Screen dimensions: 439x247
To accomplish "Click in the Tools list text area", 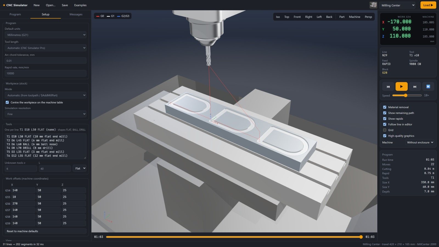I will 46,146.
